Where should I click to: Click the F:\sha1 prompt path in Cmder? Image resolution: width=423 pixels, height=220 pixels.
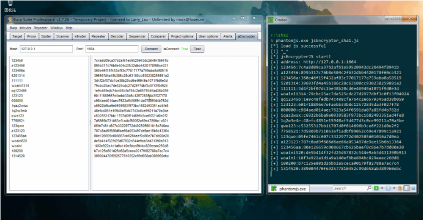pyautogui.click(x=280, y=35)
